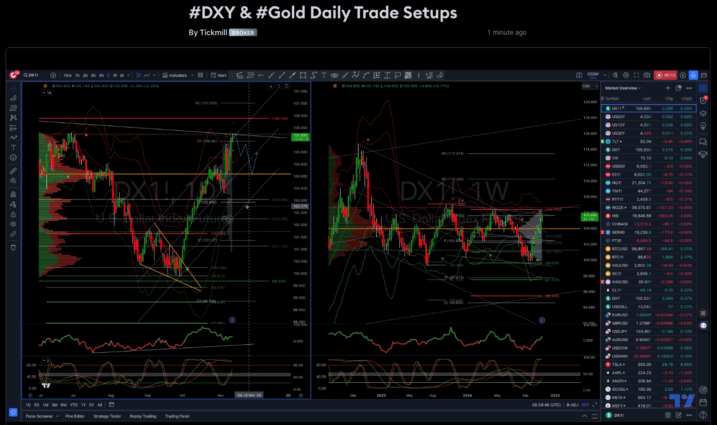Screen dimensions: 717x425
Task: Toggle fullscreen mode icon
Action: click(636, 75)
